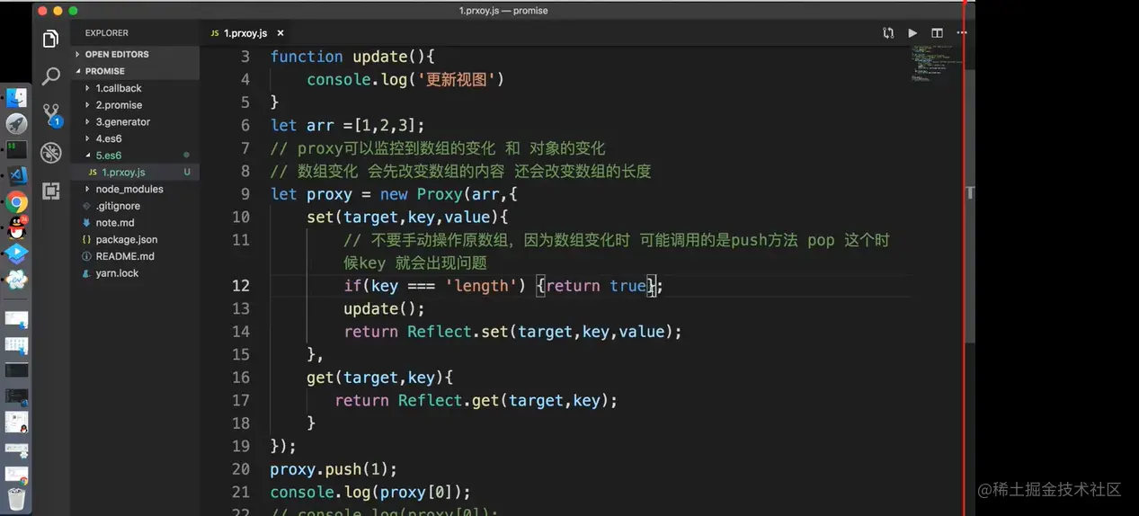The width and height of the screenshot is (1139, 516).
Task: Select the 1.prxoy.js editor tab
Action: pos(247,33)
